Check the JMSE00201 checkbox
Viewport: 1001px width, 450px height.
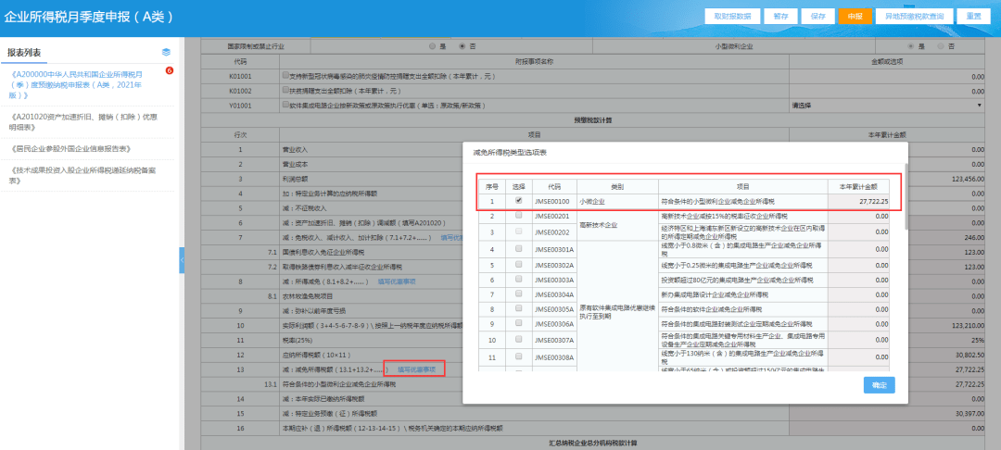coord(518,216)
